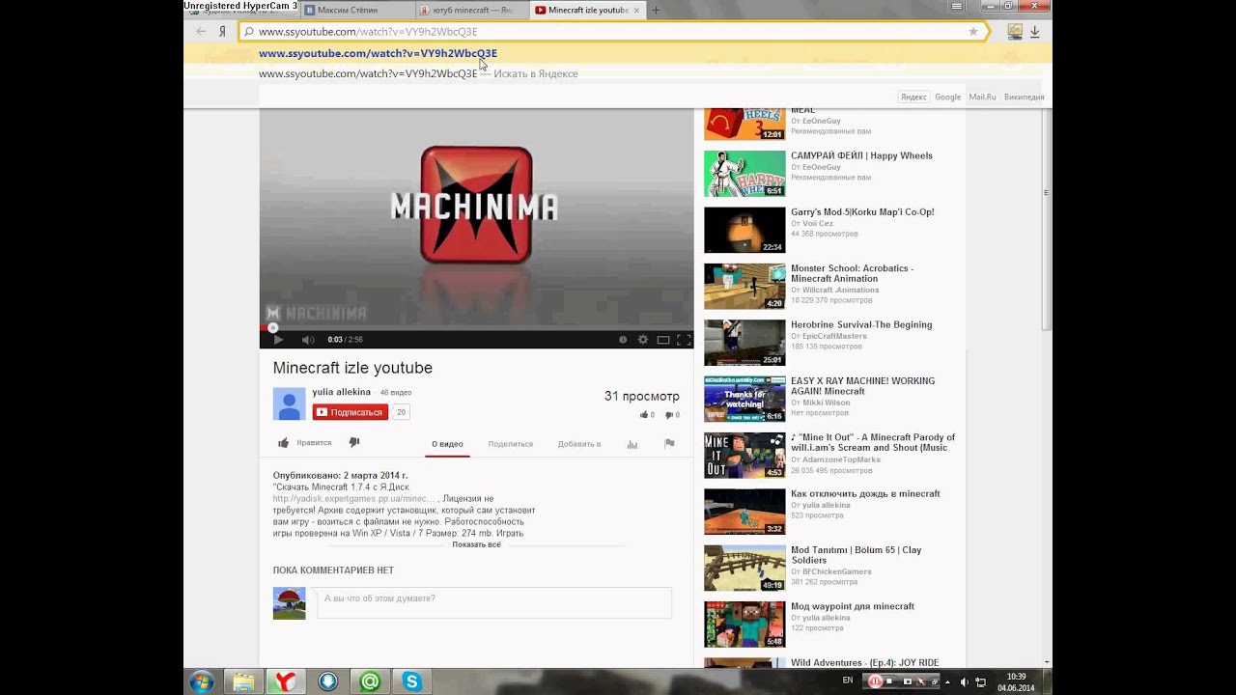Open Мод waypoint для minecraft video title
Image resolution: width=1236 pixels, height=695 pixels.
point(853,607)
